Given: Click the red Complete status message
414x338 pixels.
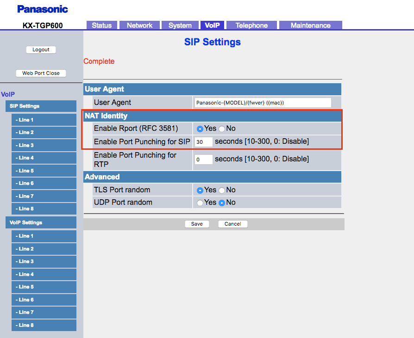Looking at the screenshot, I should [x=99, y=61].
